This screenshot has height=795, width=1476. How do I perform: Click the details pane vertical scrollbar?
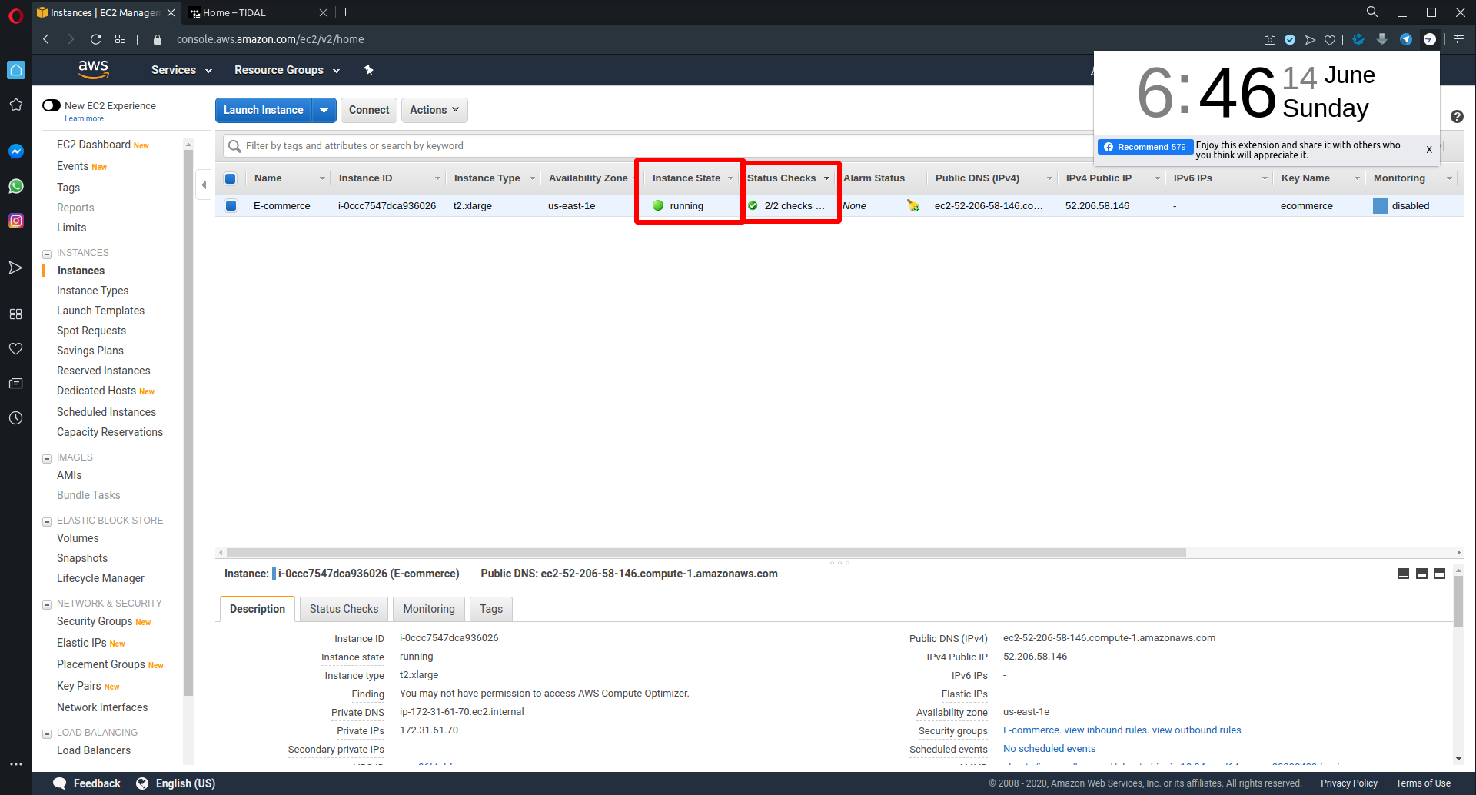tap(1458, 601)
